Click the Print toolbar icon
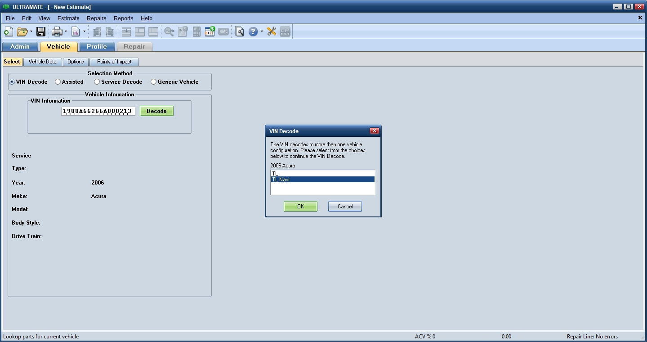Viewport: 647px width, 342px height. (x=57, y=31)
